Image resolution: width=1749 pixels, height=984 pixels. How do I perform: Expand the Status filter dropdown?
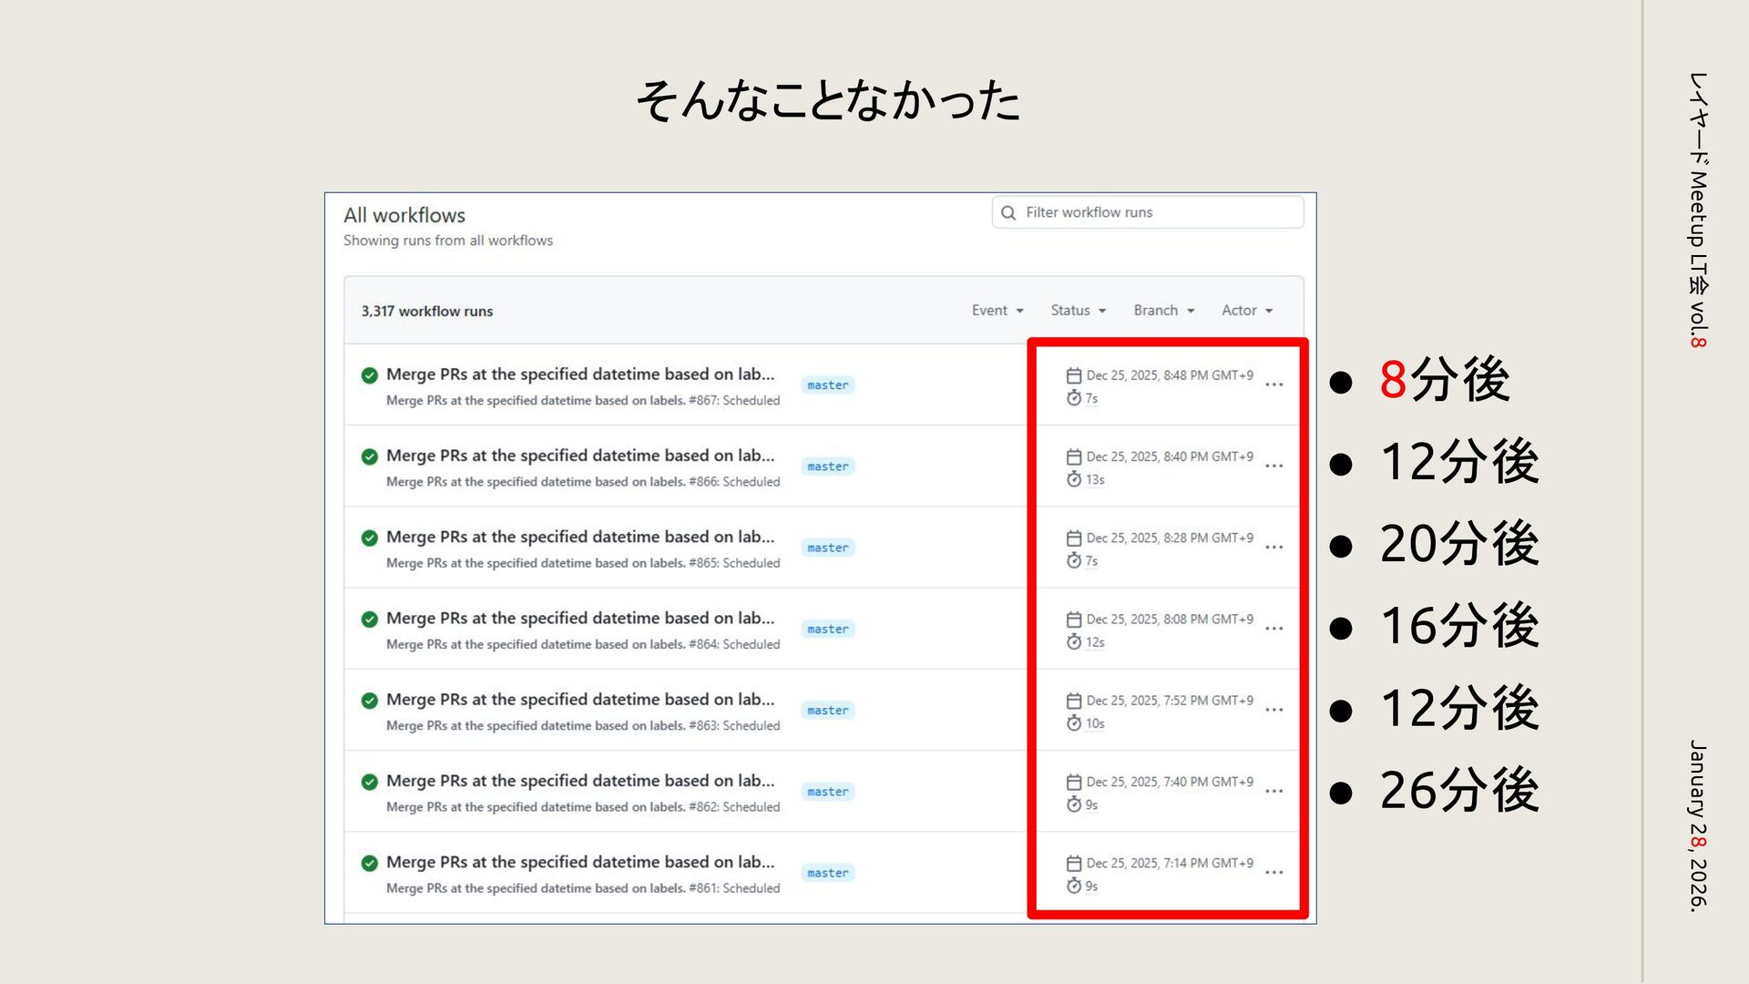tap(1078, 311)
